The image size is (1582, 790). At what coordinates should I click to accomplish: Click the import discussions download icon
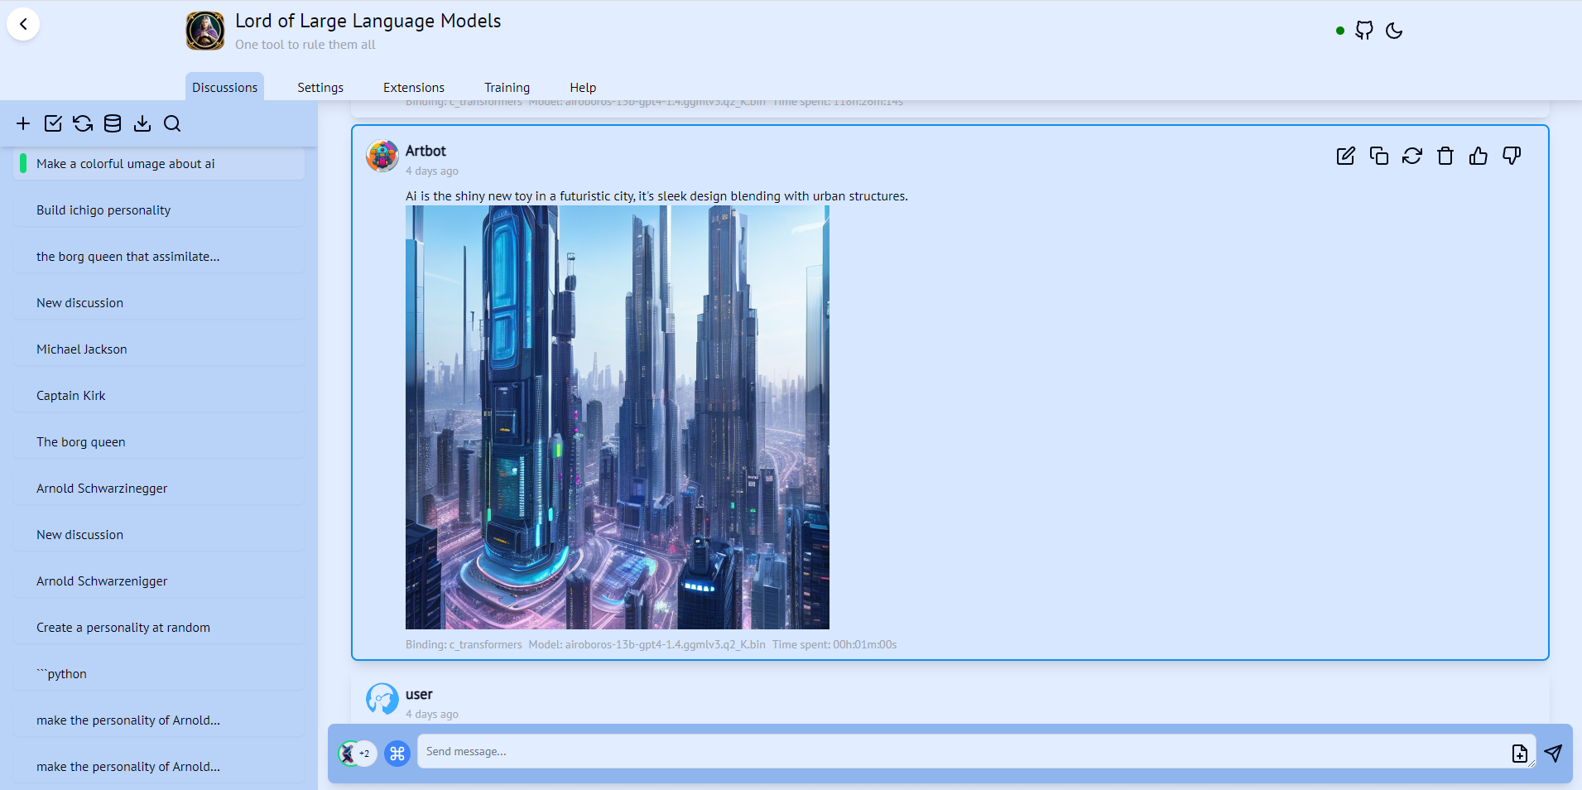click(142, 123)
